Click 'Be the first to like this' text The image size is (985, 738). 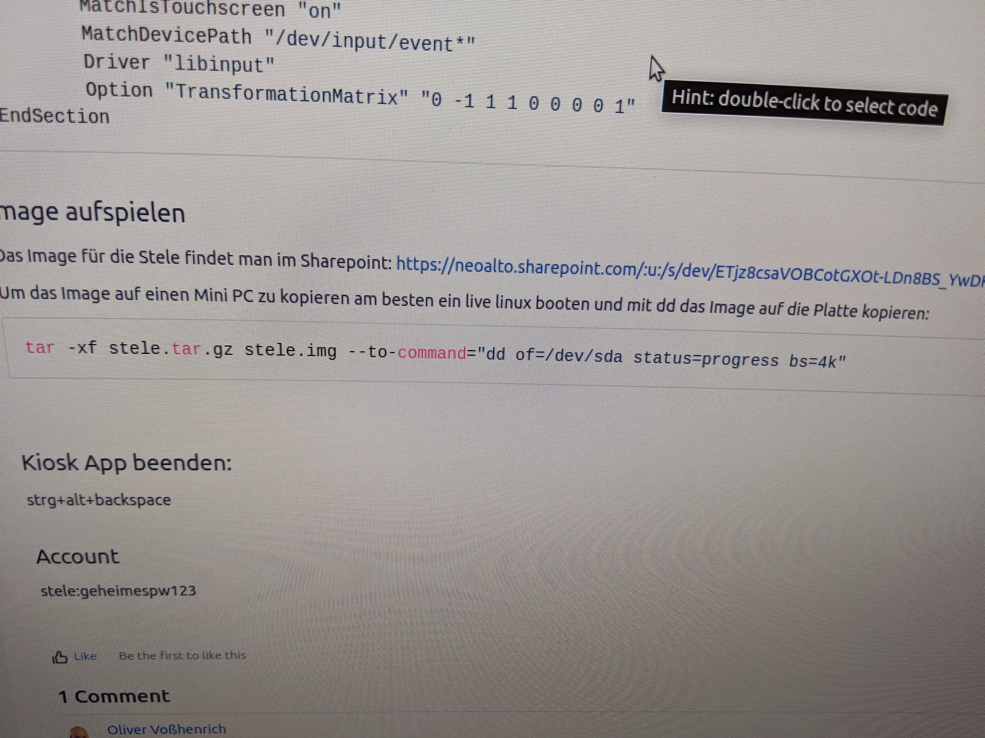182,655
